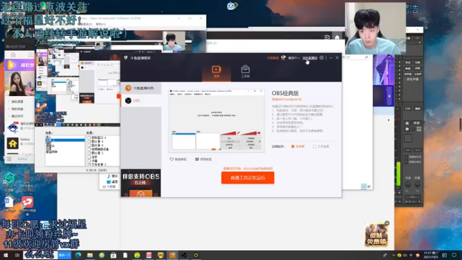This screenshot has width=462, height=260.
Task: Click the person icon beside home in left window
Action: (30, 55)
